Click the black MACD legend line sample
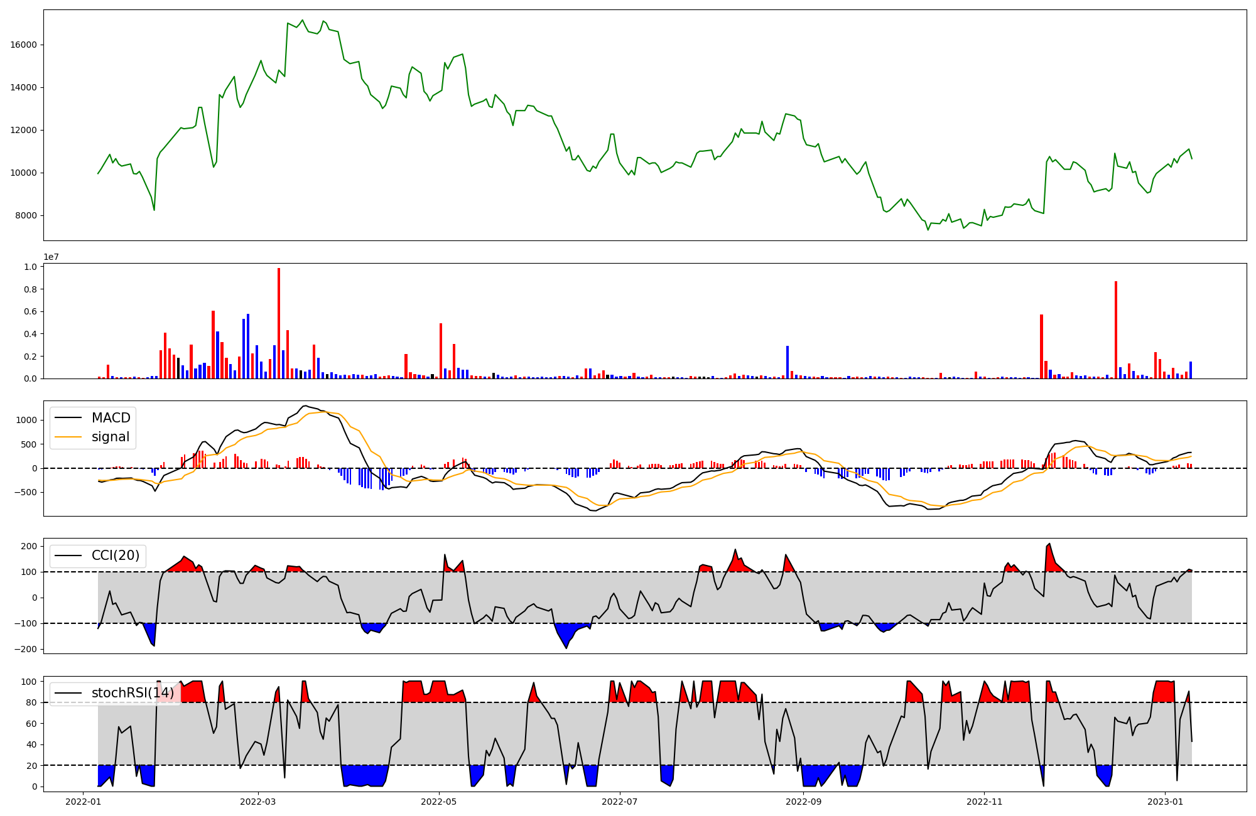Image resolution: width=1256 pixels, height=816 pixels. click(x=68, y=418)
